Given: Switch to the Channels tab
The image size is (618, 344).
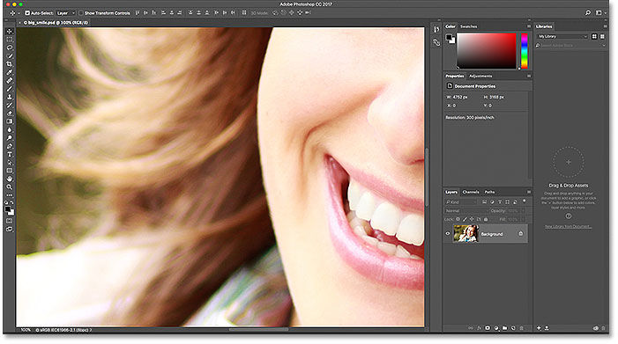Looking at the screenshot, I should [x=471, y=192].
